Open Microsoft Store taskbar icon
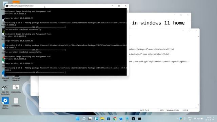 tap(108, 119)
